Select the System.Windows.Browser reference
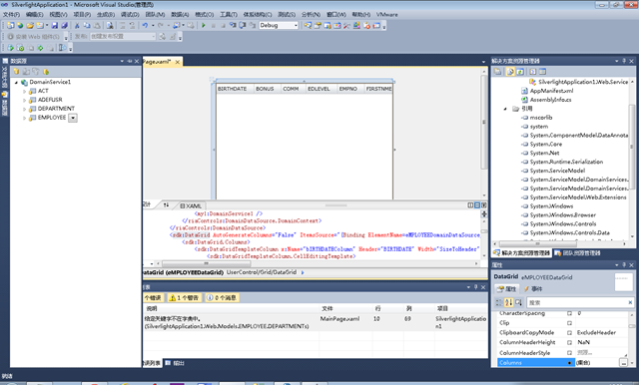Screen dimensions: 639x385 click(562, 214)
